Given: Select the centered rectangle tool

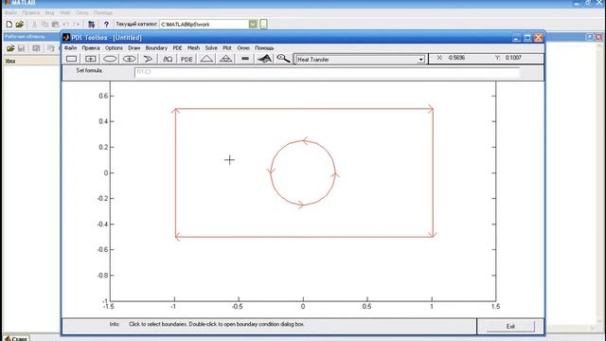Looking at the screenshot, I should click(91, 59).
